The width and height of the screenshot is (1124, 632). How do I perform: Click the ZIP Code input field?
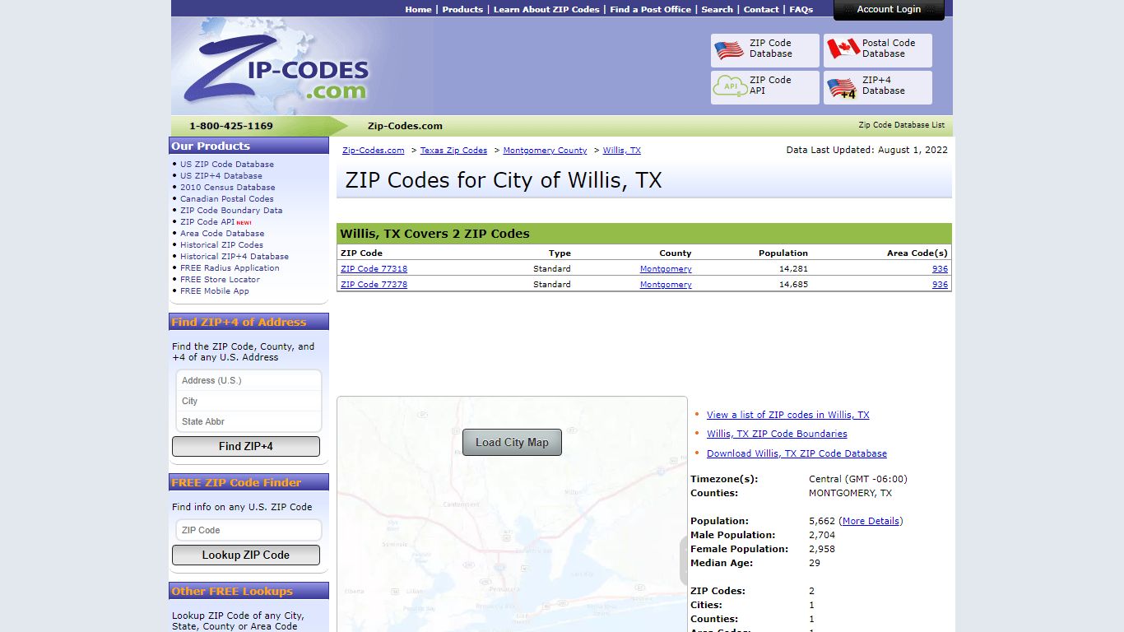(x=248, y=530)
